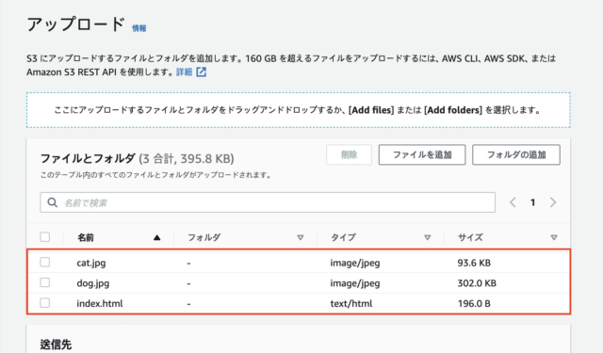Image resolution: width=603 pixels, height=353 pixels.
Task: Focus the 名前で検索 search field
Action: click(268, 202)
